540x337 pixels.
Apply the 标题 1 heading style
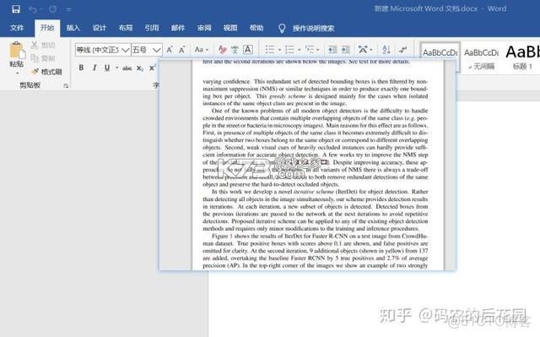pos(522,57)
